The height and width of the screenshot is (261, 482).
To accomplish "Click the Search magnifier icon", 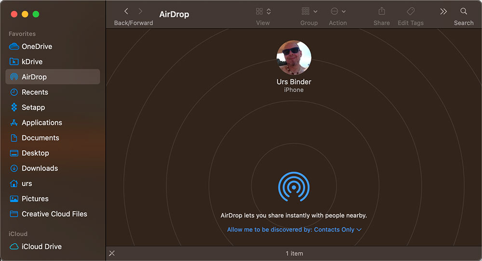I will [464, 12].
